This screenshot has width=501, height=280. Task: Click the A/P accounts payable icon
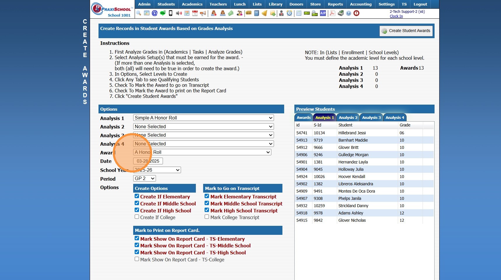click(x=323, y=13)
